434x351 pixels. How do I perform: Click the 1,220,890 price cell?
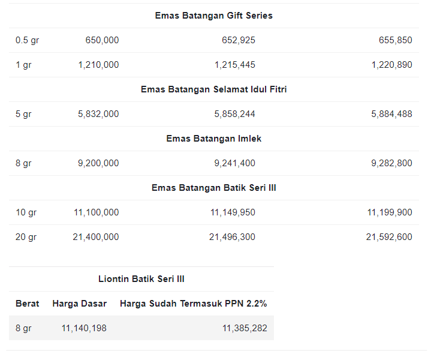tap(392, 65)
